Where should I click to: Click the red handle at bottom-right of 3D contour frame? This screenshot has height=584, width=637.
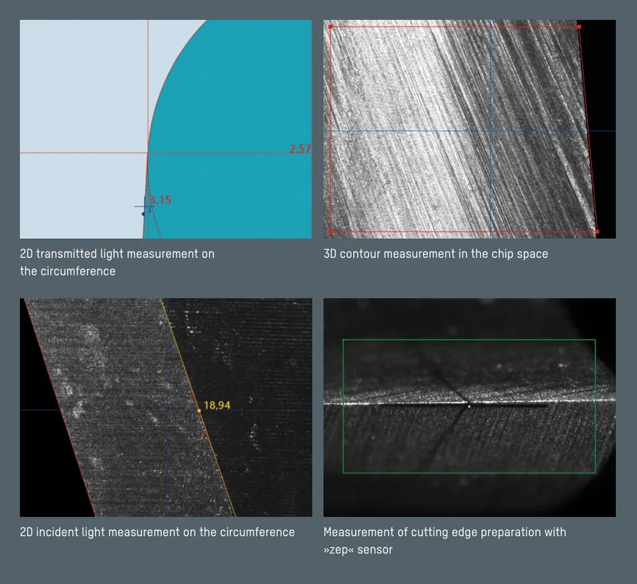click(597, 231)
